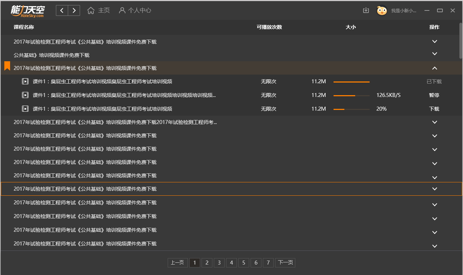Expand the first course in the list
Viewport: 463px width, 275px height.
tap(435, 41)
